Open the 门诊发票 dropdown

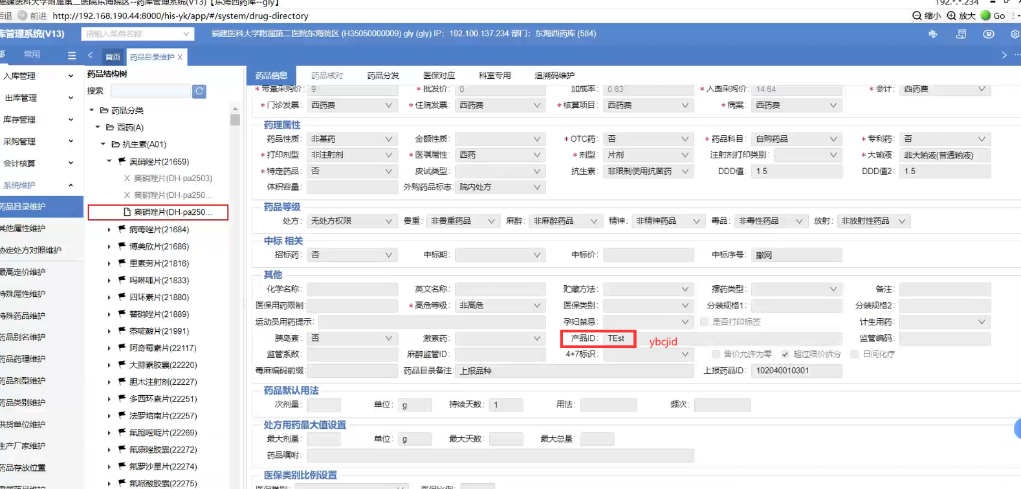pyautogui.click(x=352, y=105)
